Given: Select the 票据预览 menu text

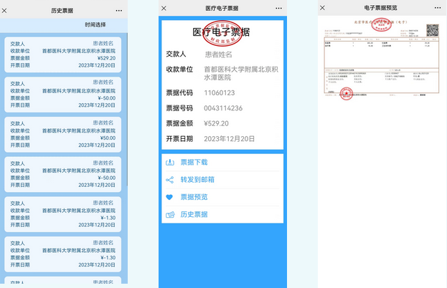Looking at the screenshot, I should pos(194,197).
